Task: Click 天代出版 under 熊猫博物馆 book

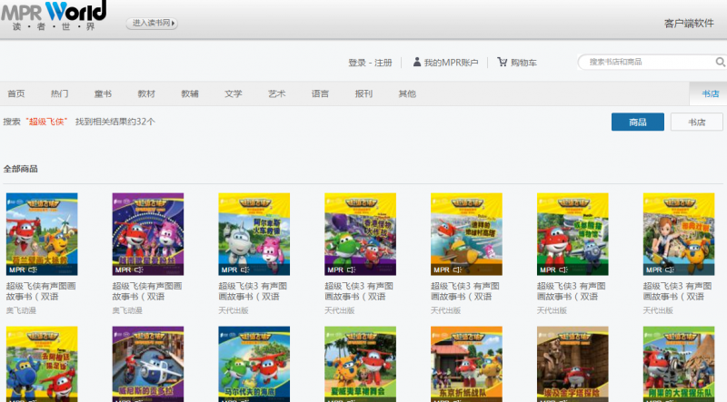Action: pos(552,310)
